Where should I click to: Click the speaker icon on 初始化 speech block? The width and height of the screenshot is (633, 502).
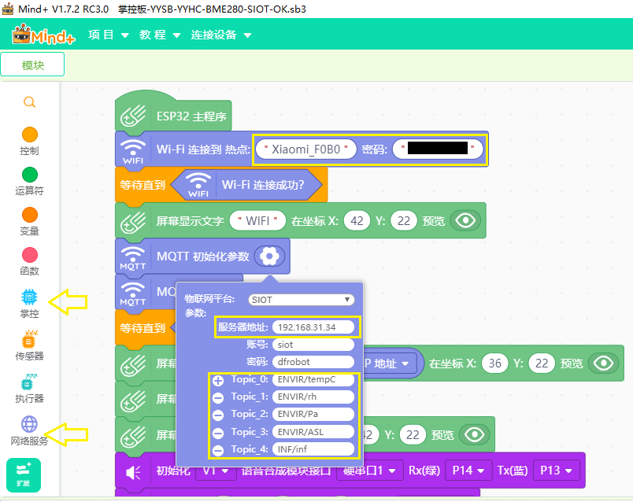click(x=134, y=472)
